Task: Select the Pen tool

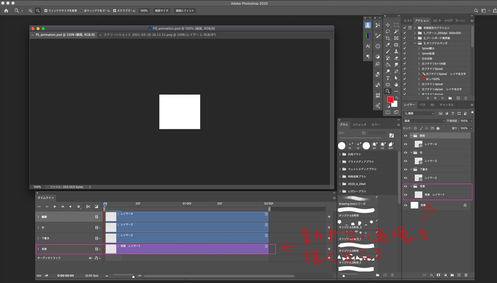Action: coord(396,71)
